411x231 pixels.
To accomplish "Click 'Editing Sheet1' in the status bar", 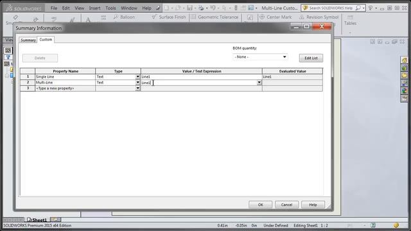I will tap(306, 225).
